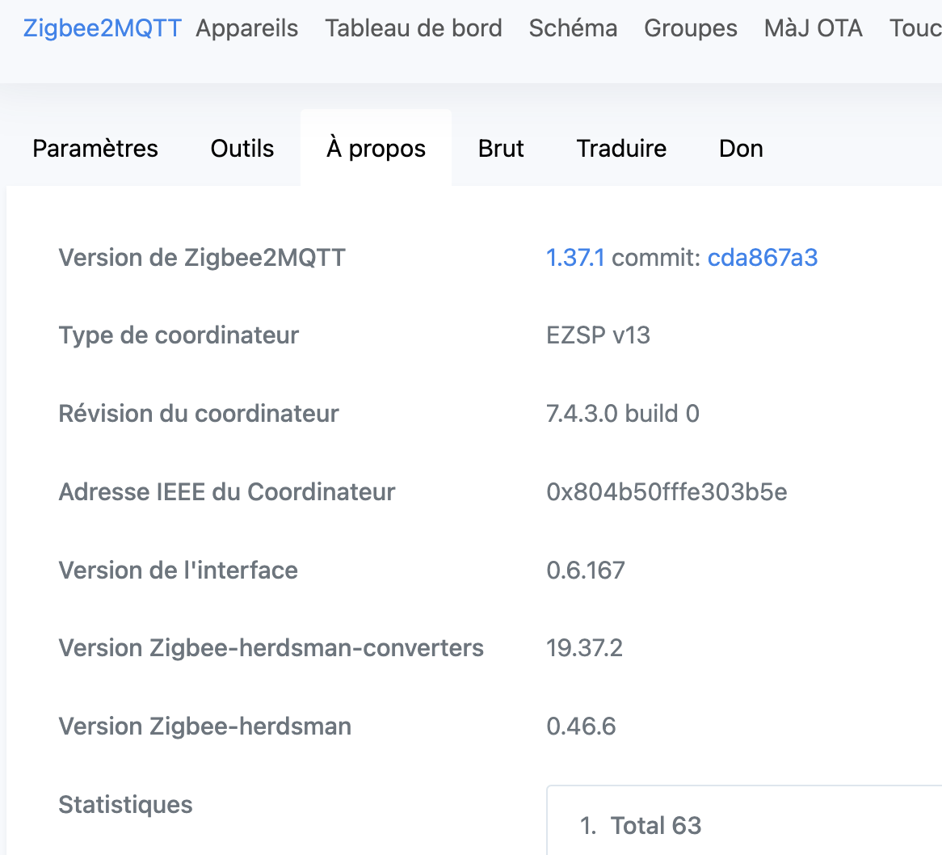The width and height of the screenshot is (942, 855).
Task: Select the converters version 19.37.2
Action: (x=585, y=648)
